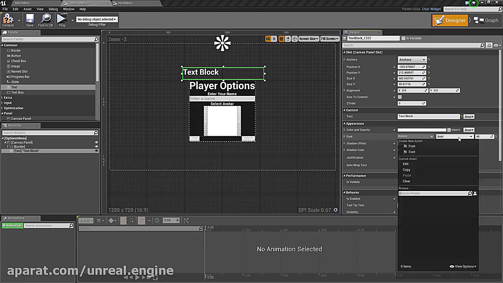This screenshot has height=283, width=503.
Task: Choose Edit under Current Asset in font menu
Action: pos(406,164)
